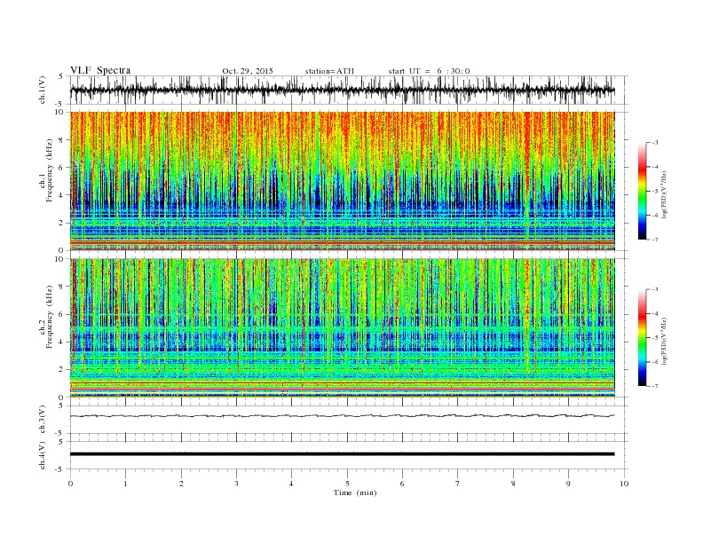Click the ch.1 PSD color bar
The height and width of the screenshot is (543, 703).
[x=642, y=191]
